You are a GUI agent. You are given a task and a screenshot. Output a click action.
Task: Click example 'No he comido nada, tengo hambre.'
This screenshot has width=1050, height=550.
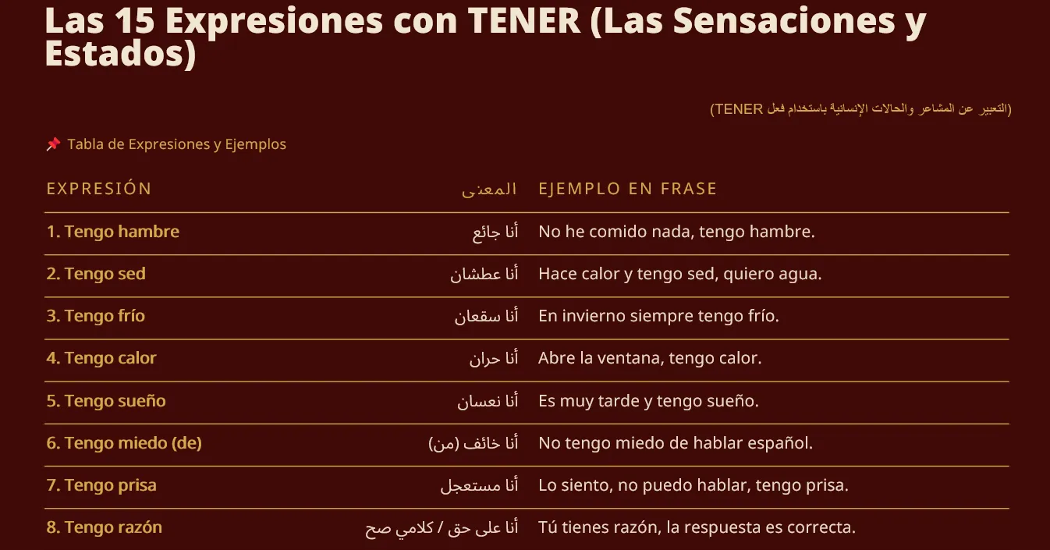coord(676,232)
